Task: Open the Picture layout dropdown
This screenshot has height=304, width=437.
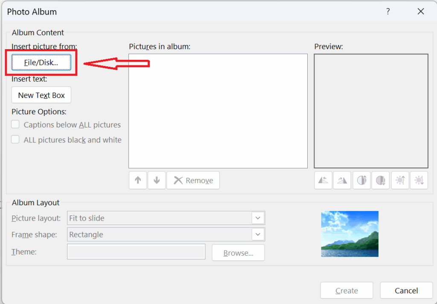Action: tap(258, 218)
